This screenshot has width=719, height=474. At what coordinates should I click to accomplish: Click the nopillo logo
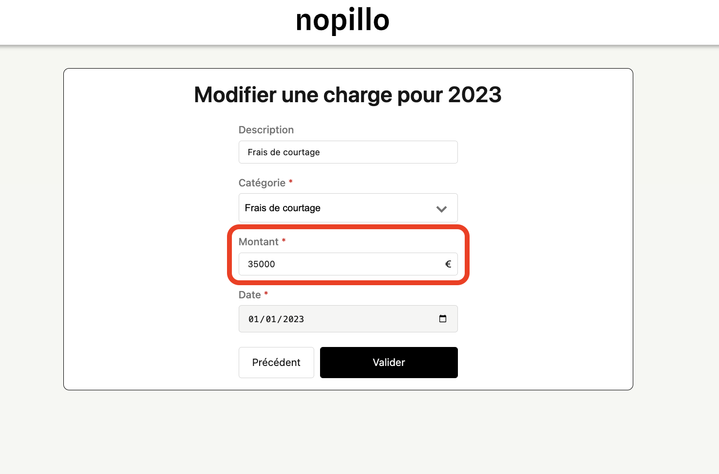[x=342, y=21]
